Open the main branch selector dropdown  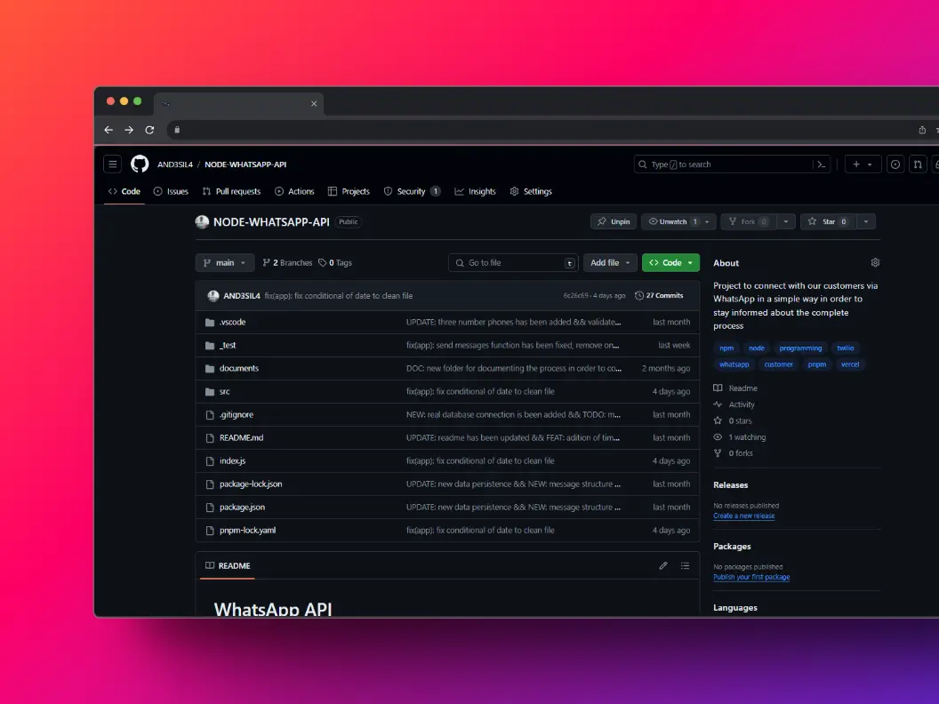(x=224, y=262)
